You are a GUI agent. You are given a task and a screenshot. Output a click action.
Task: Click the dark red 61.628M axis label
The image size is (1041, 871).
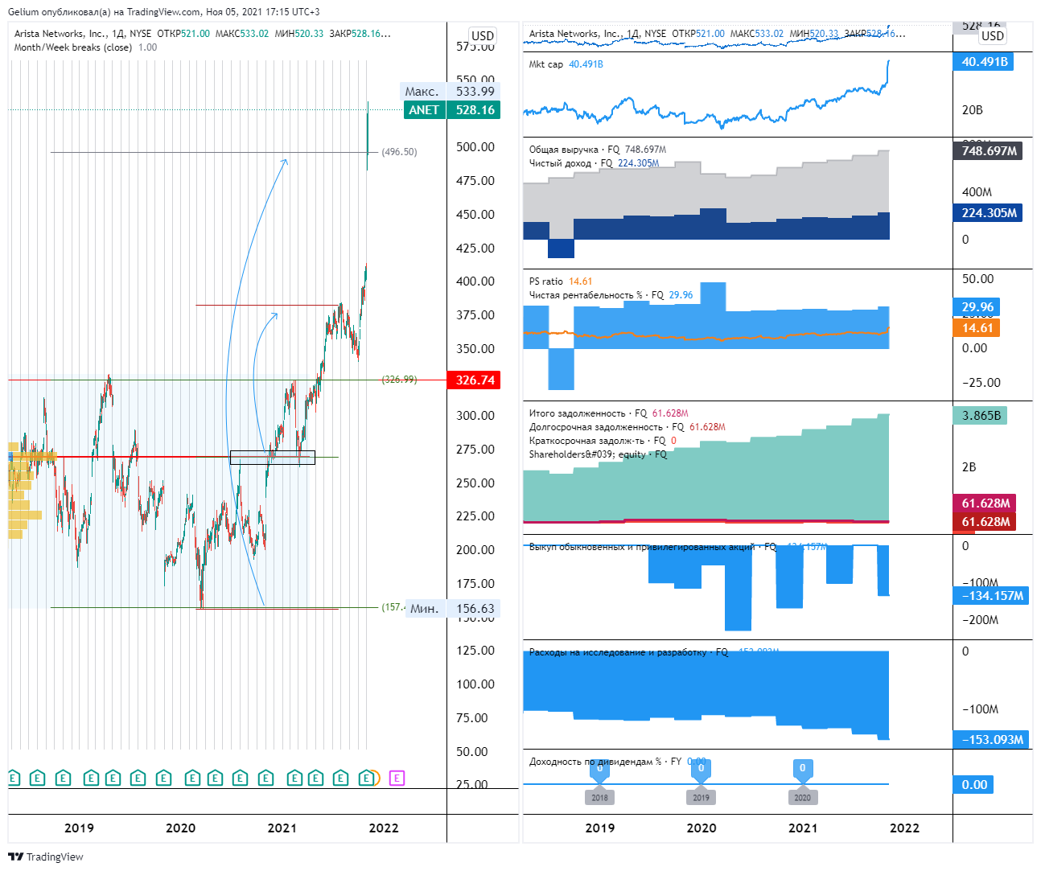[985, 522]
